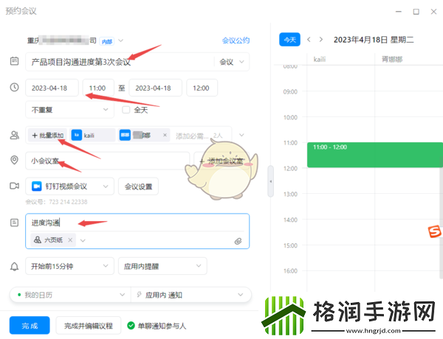Click the calendar title icon beside meeting name
The image size is (443, 339).
(x=15, y=61)
